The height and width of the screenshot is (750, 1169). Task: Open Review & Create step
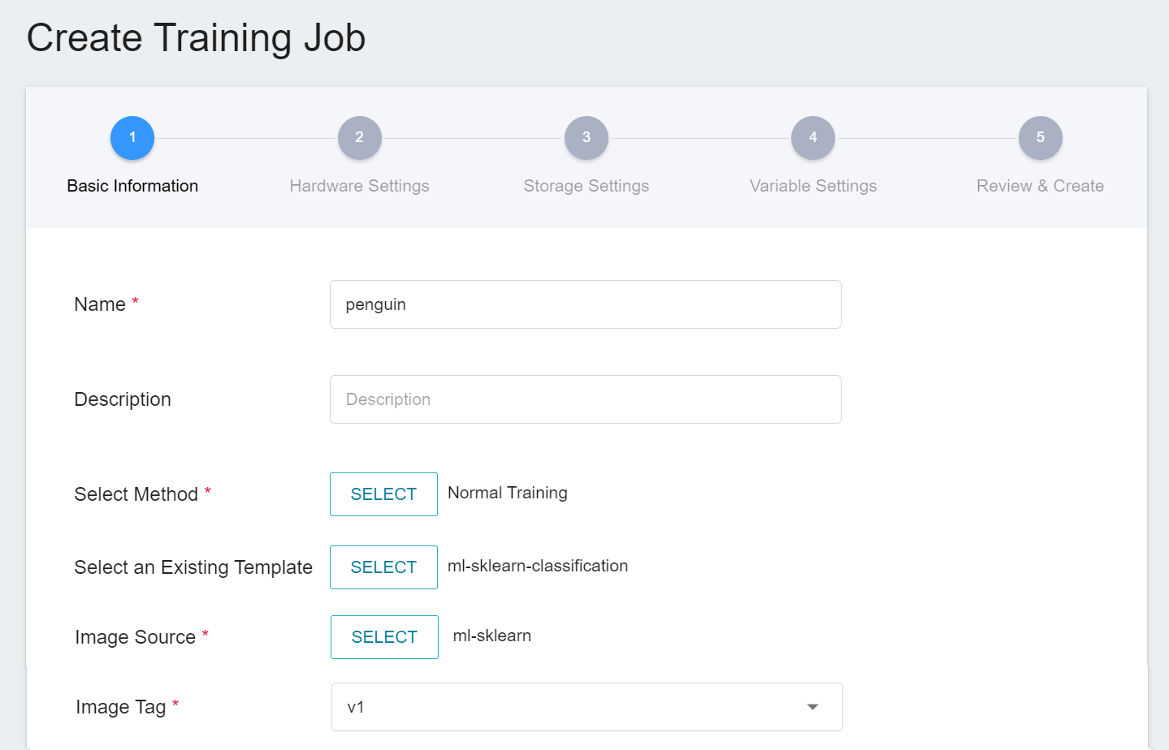coord(1040,186)
